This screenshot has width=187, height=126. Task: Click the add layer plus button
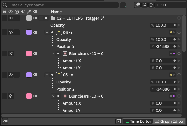123,5
